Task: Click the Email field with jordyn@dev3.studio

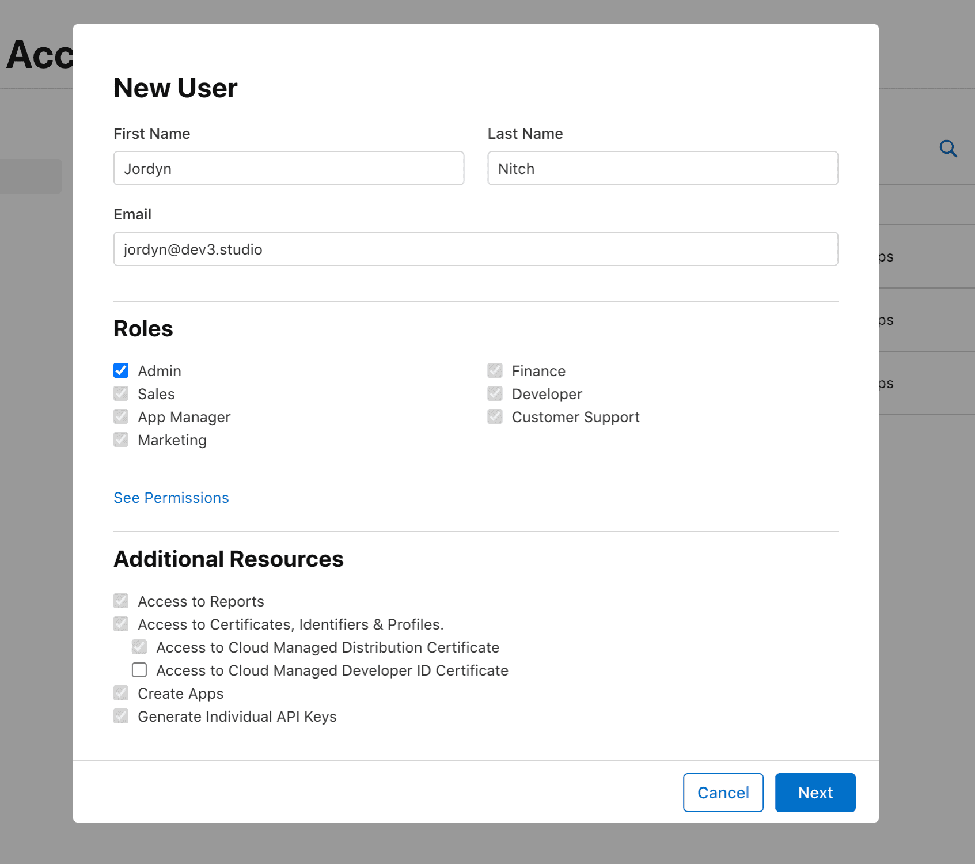Action: 476,249
